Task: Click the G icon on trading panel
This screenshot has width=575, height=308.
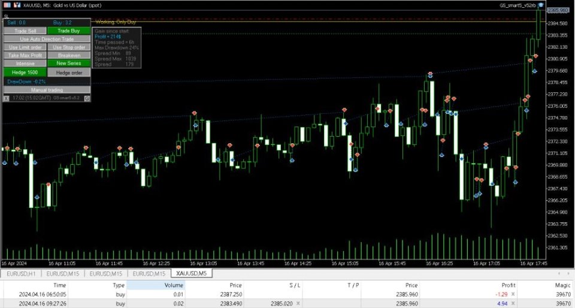Action: (x=87, y=98)
